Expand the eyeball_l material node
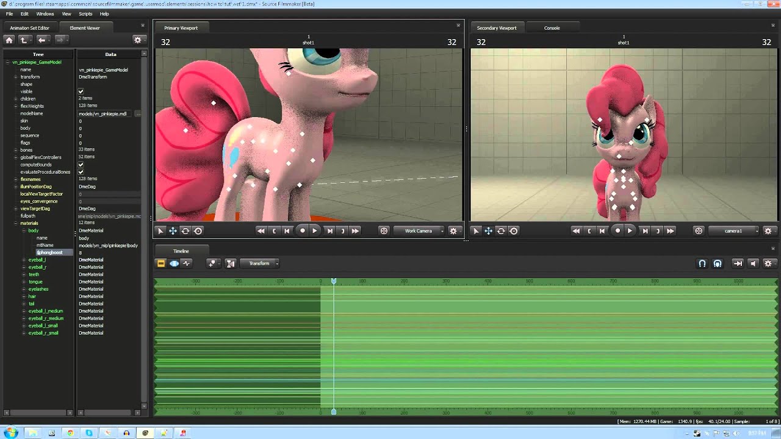 24,260
